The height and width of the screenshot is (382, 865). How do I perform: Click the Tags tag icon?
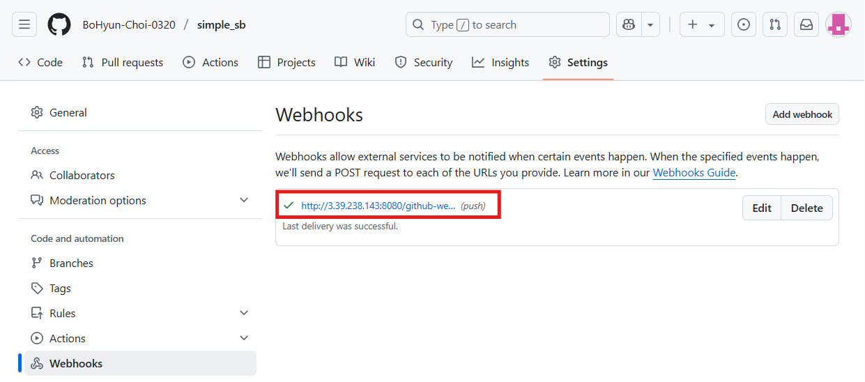click(37, 288)
